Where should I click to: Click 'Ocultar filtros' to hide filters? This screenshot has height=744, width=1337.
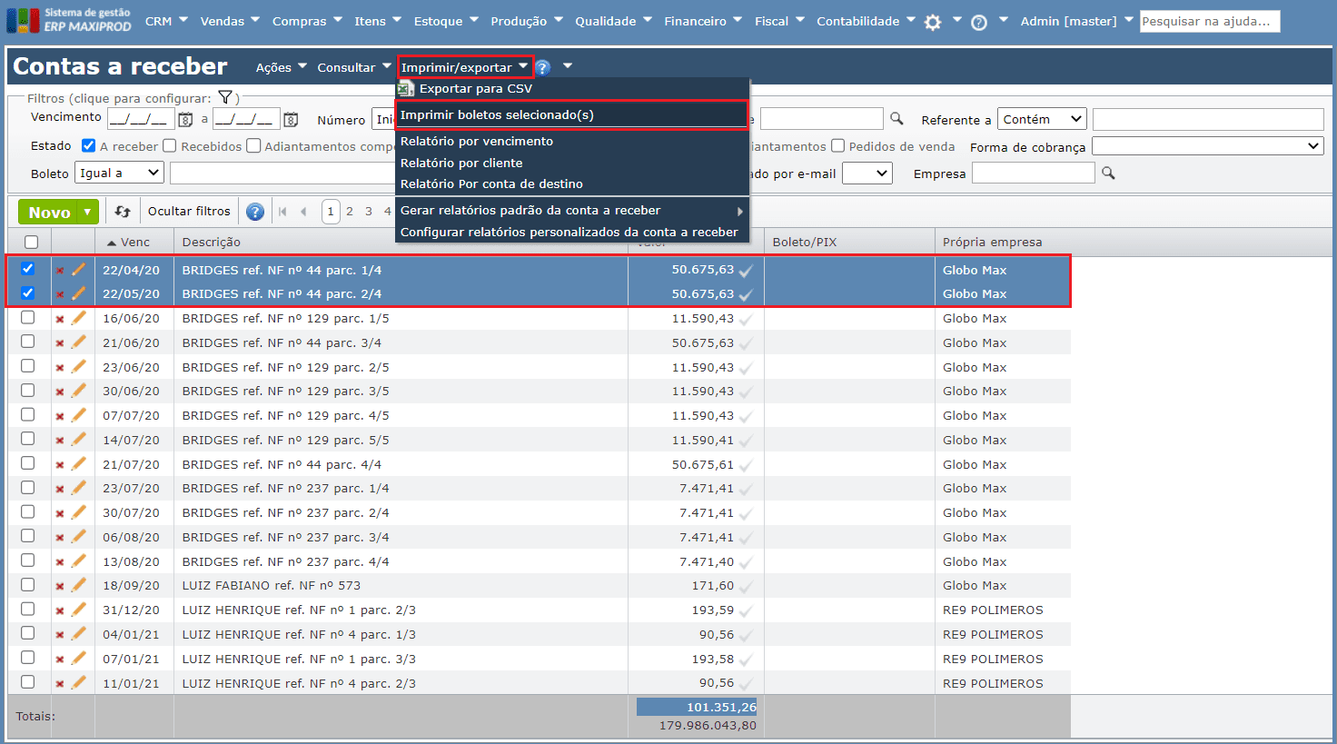tap(189, 212)
